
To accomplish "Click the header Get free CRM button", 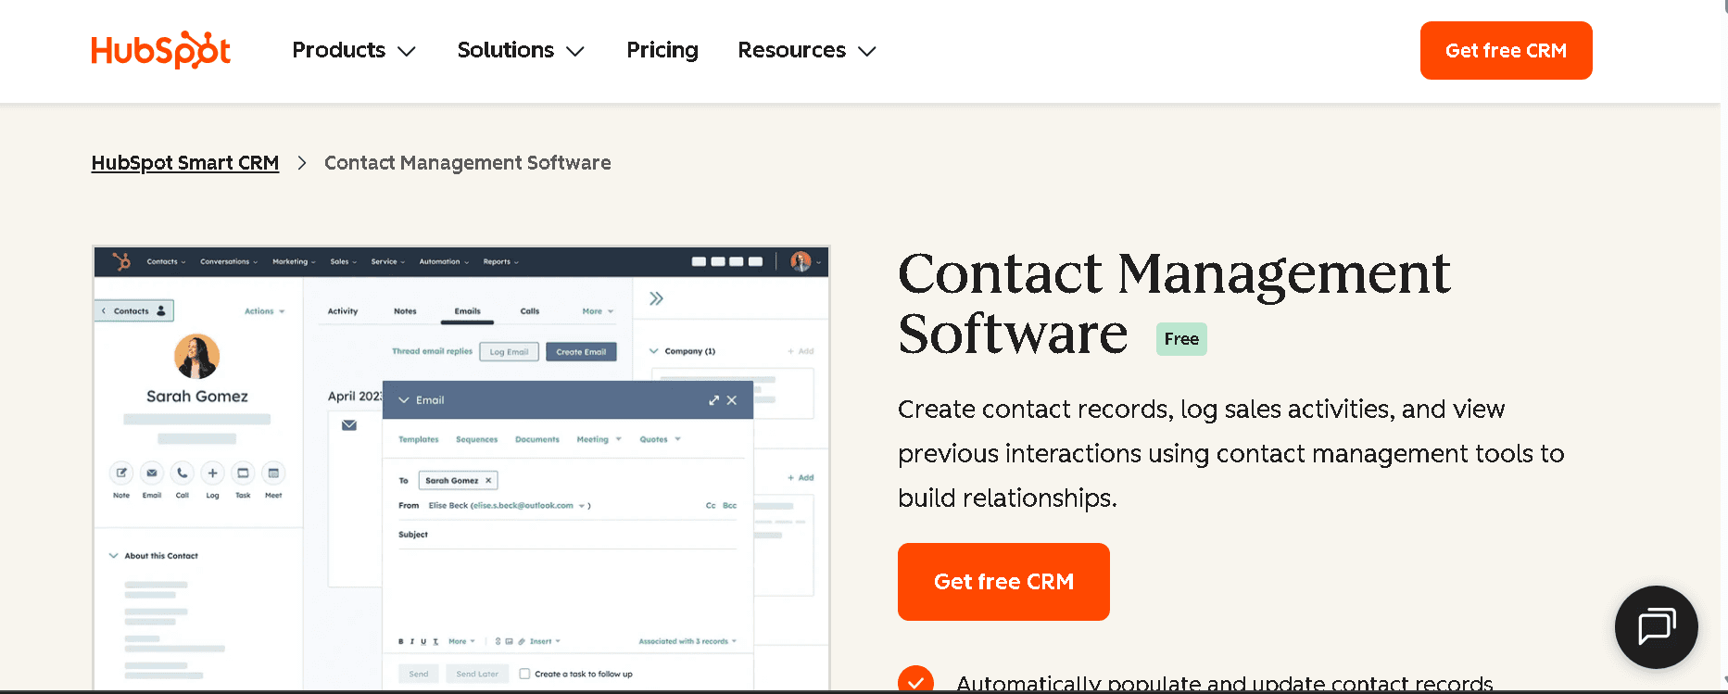I will pyautogui.click(x=1506, y=50).
